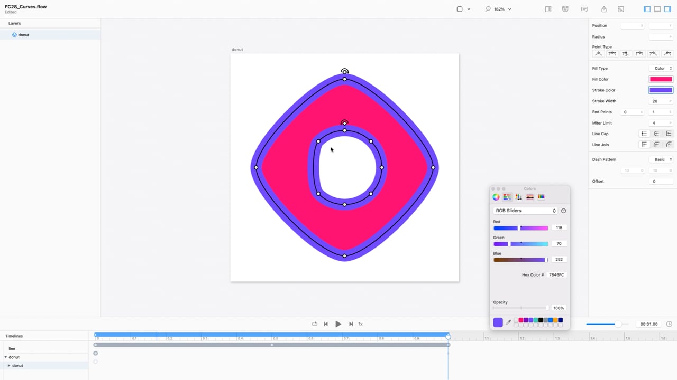
Task: Click the Stroke Width field showing 20
Action: (x=661, y=101)
